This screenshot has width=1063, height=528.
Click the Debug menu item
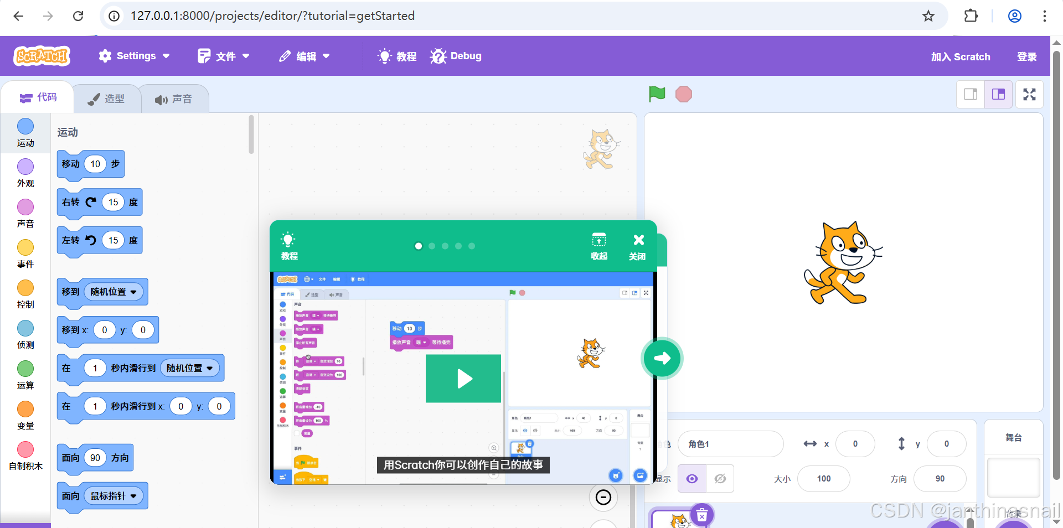tap(456, 56)
